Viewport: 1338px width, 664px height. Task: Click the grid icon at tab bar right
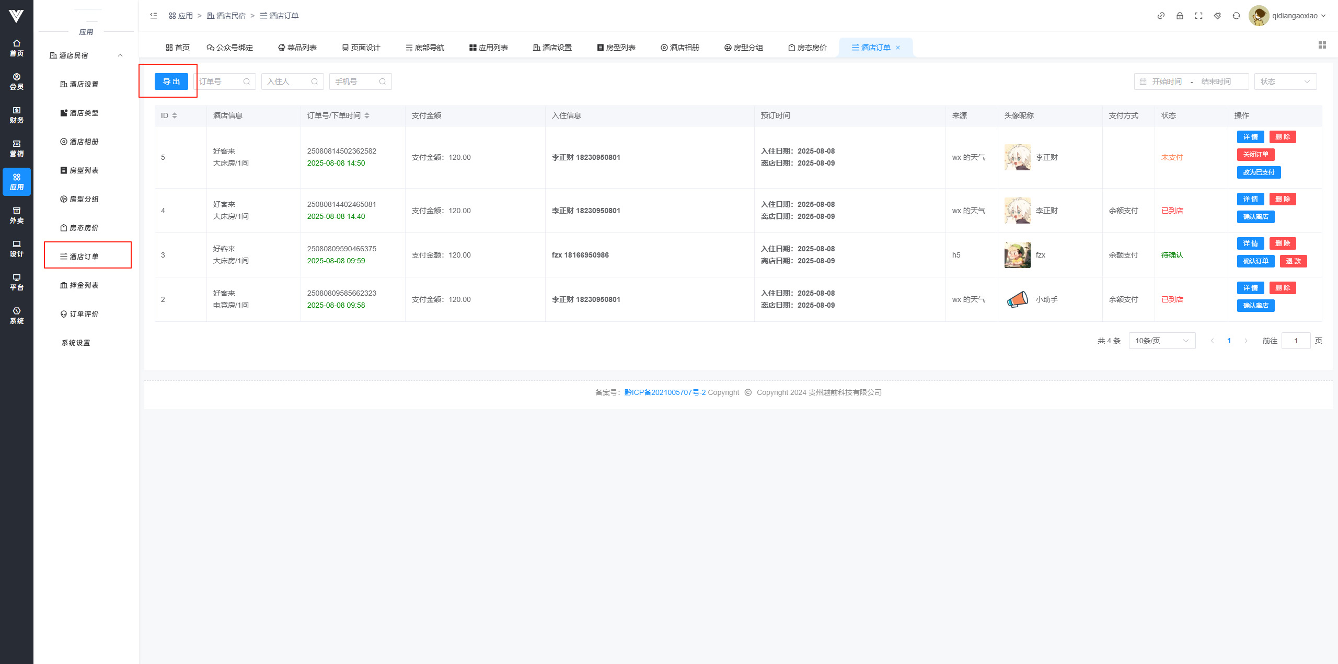point(1322,45)
